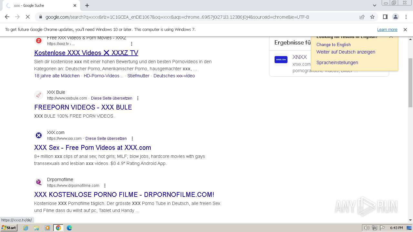Open Microsoft Edge from taskbar
This screenshot has height=232, width=413.
click(x=69, y=228)
